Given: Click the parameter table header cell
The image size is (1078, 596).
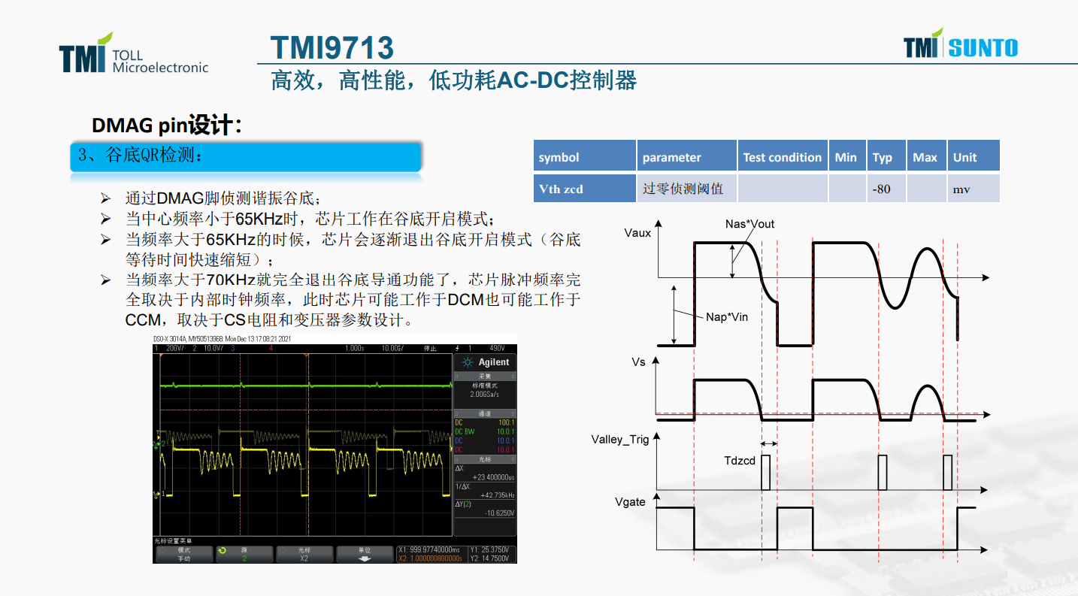Looking at the screenshot, I should 687,156.
